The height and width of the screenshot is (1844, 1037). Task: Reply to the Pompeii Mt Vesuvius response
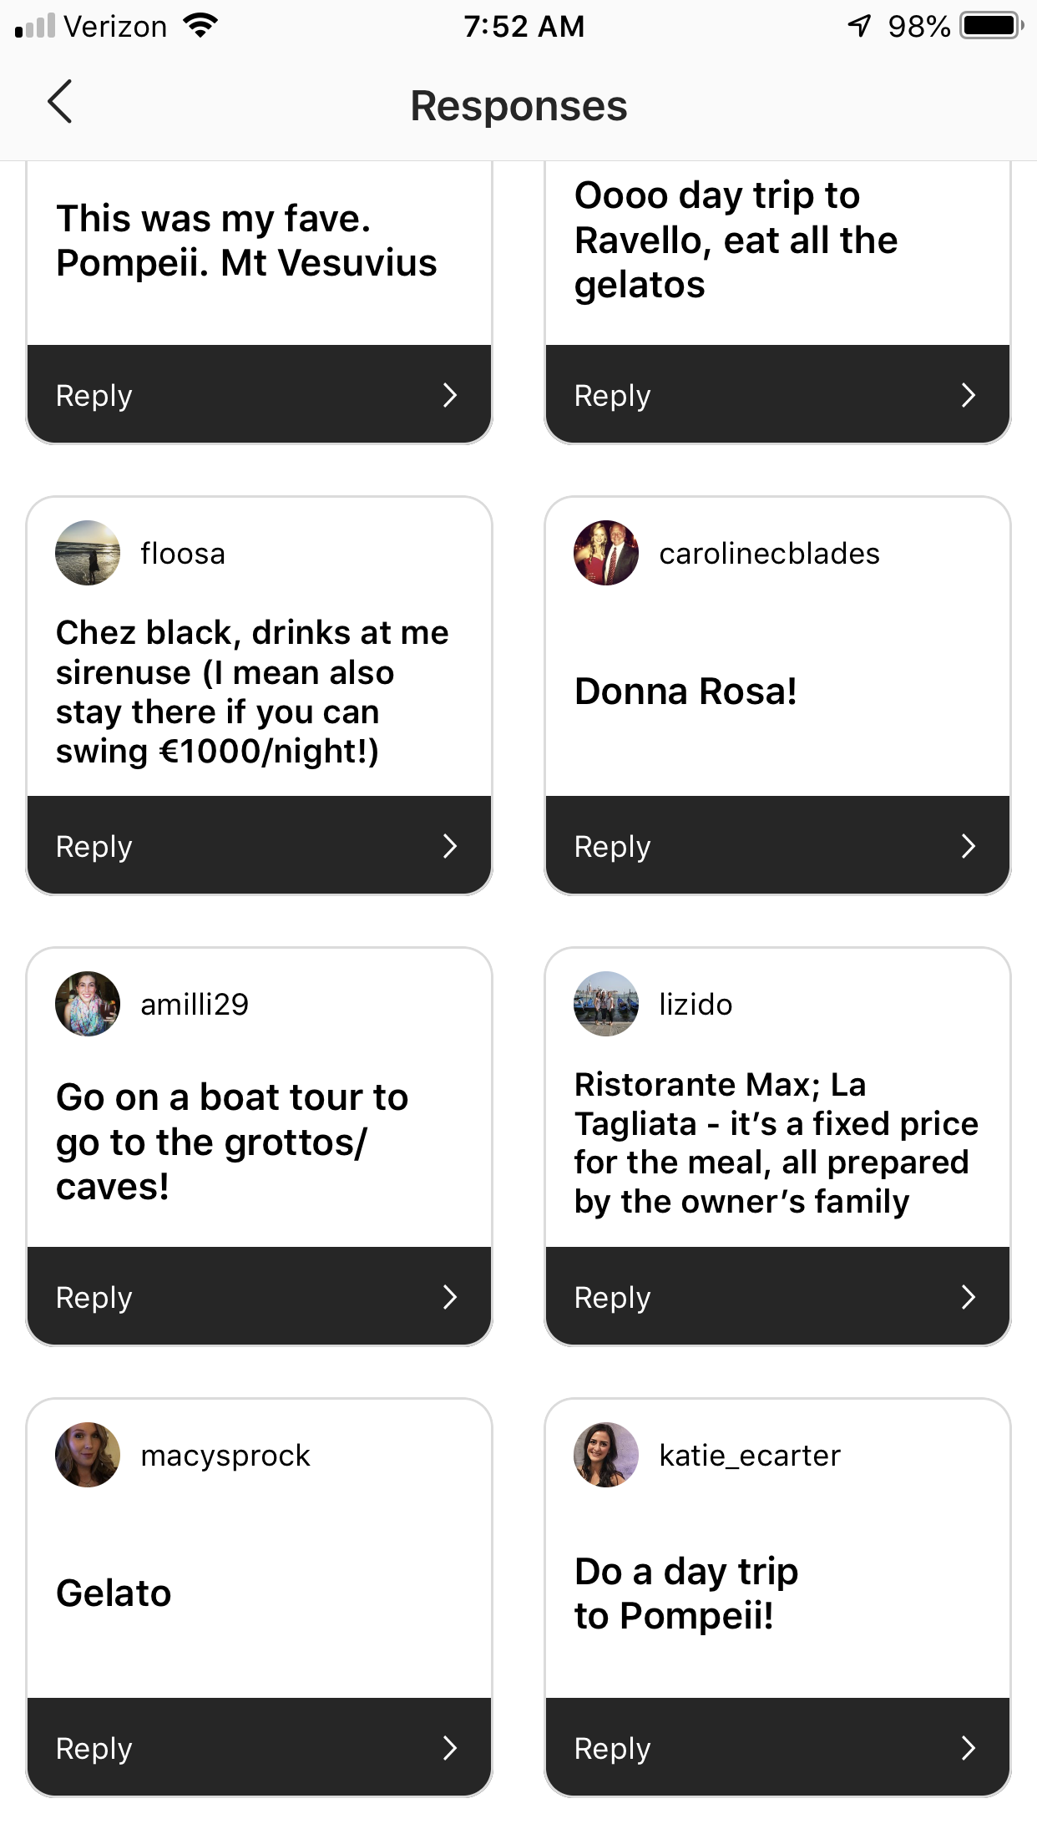(259, 394)
